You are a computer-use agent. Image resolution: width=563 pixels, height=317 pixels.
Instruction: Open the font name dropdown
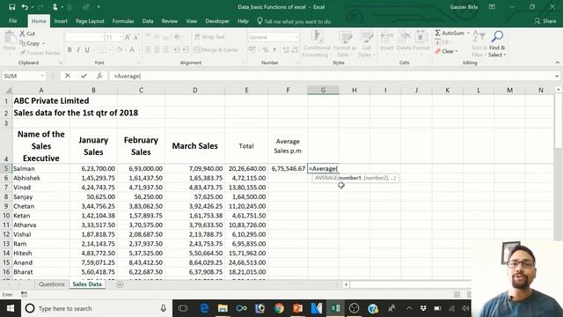click(102, 37)
